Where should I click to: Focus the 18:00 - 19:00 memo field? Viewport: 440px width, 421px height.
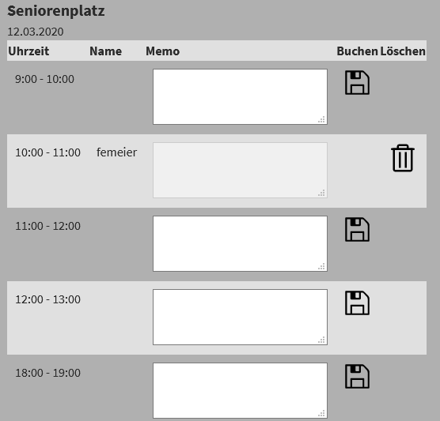click(240, 390)
